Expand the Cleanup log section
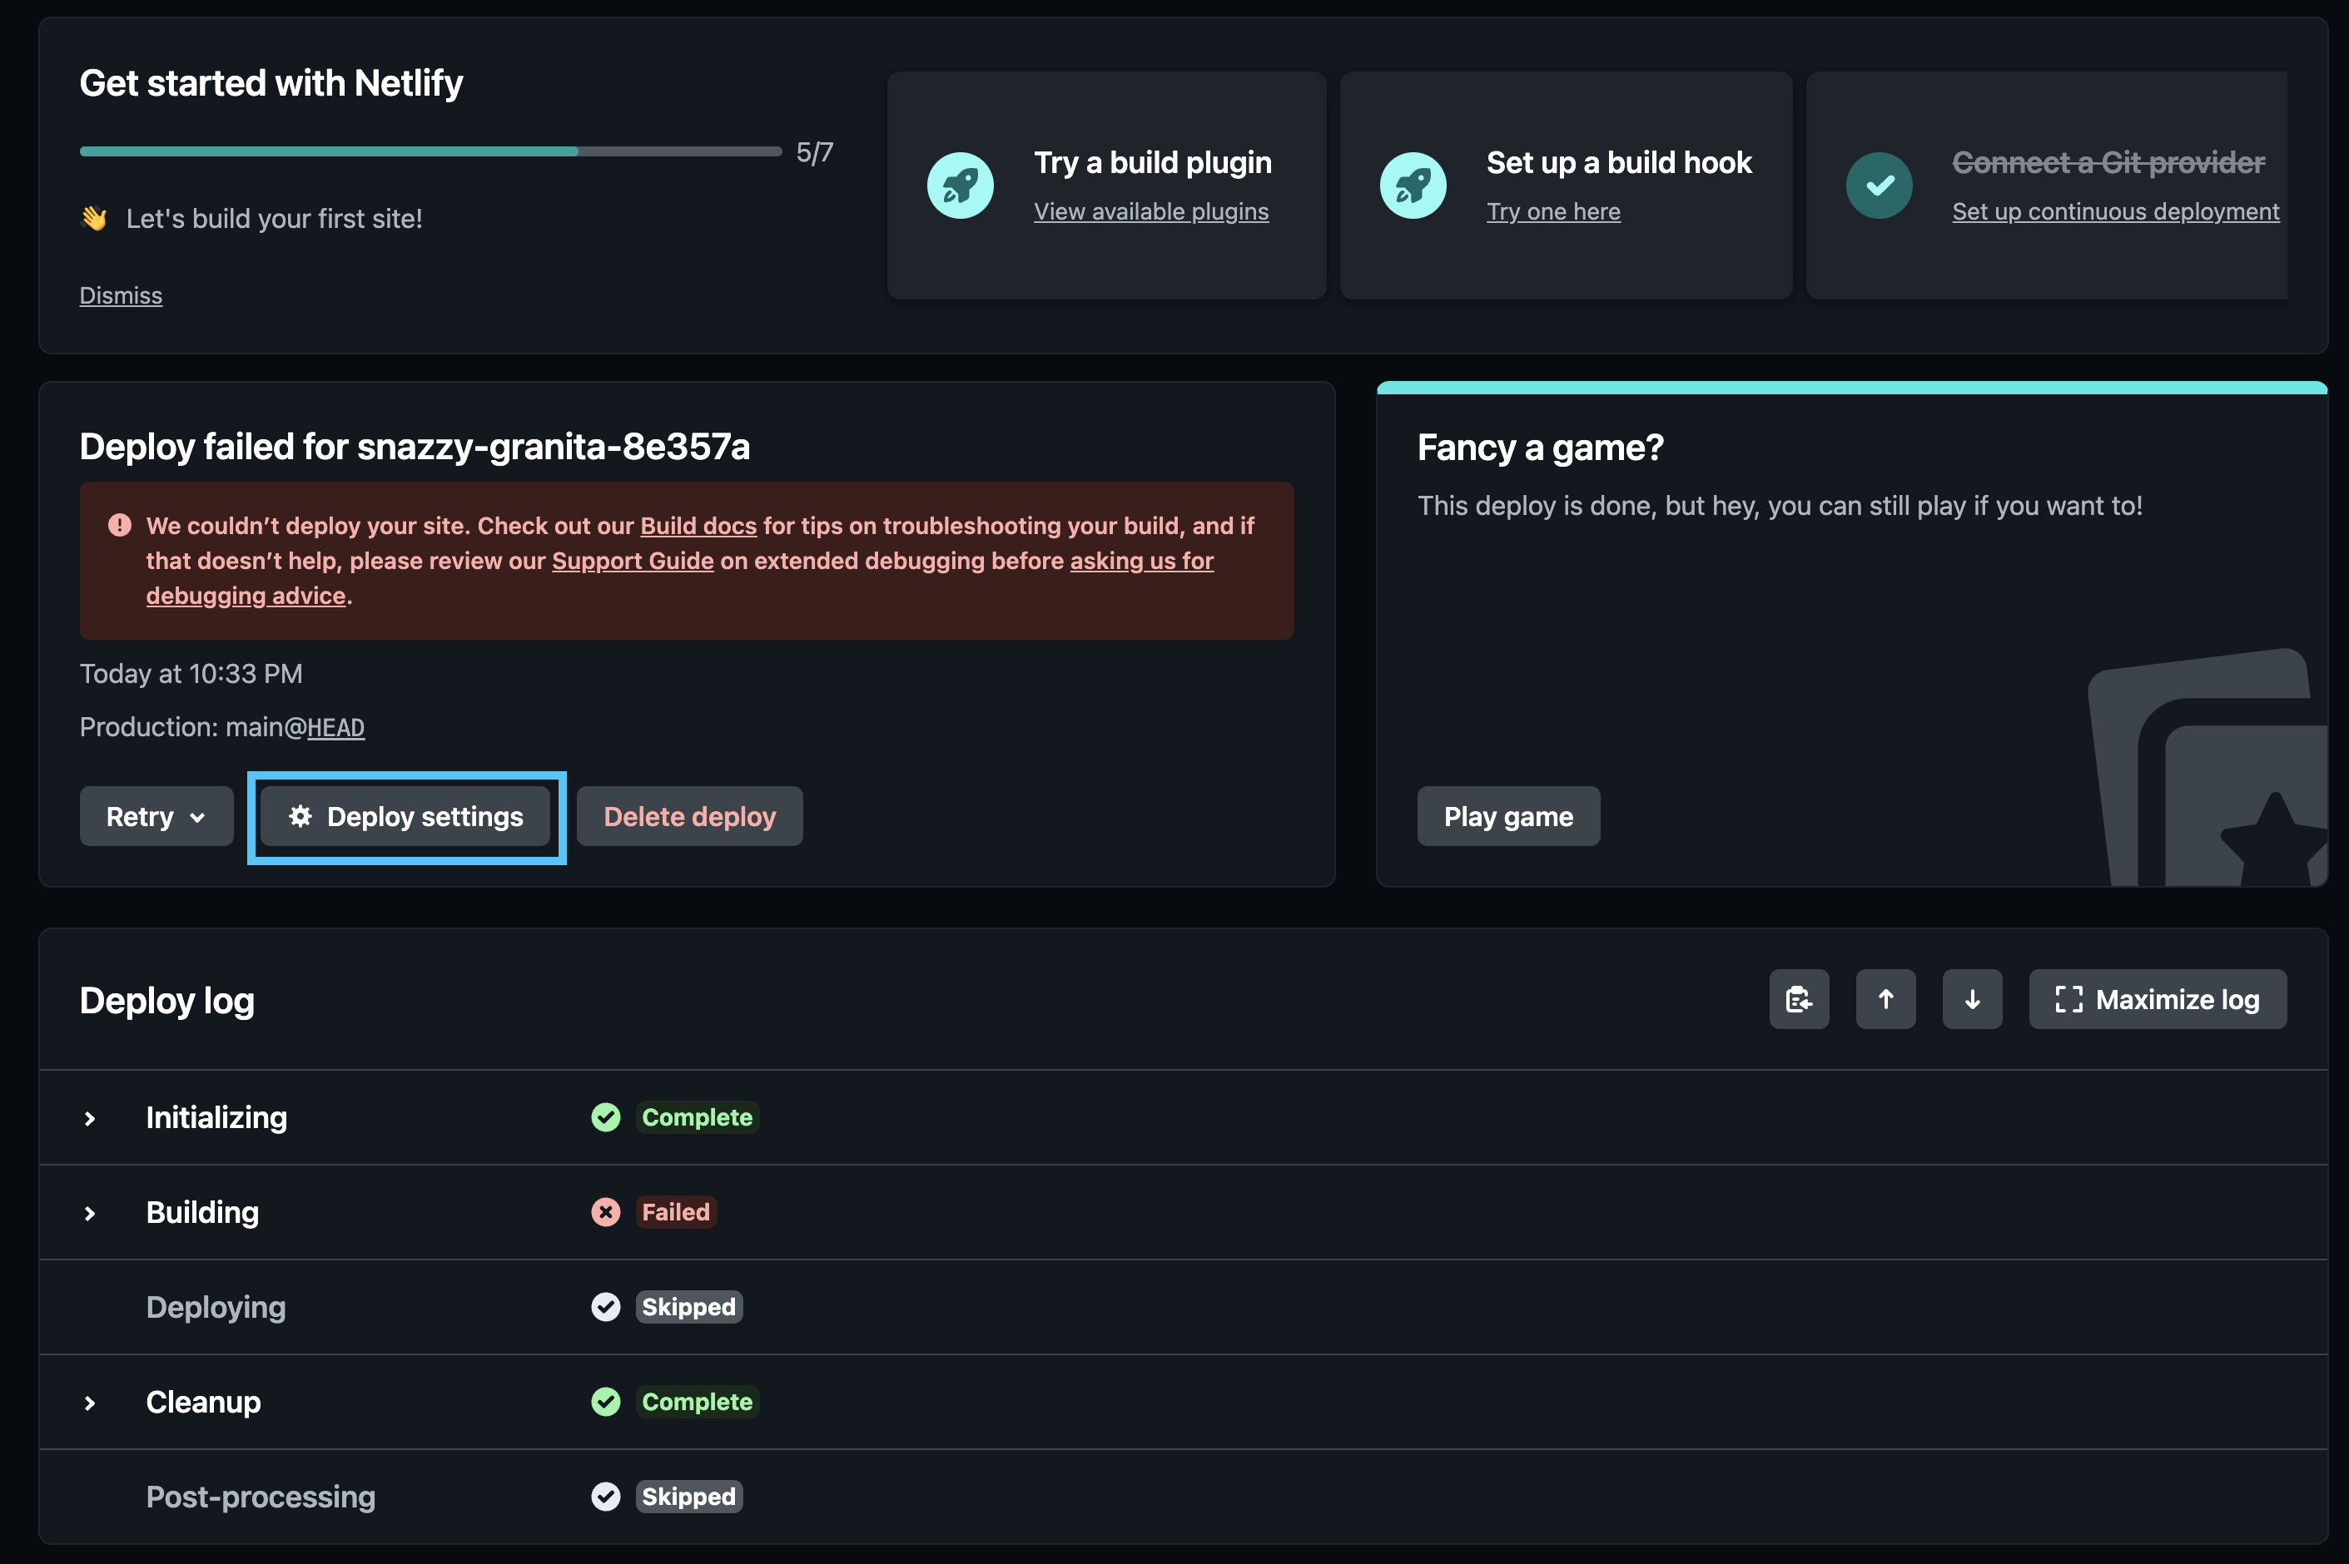2349x1564 pixels. tap(90, 1403)
